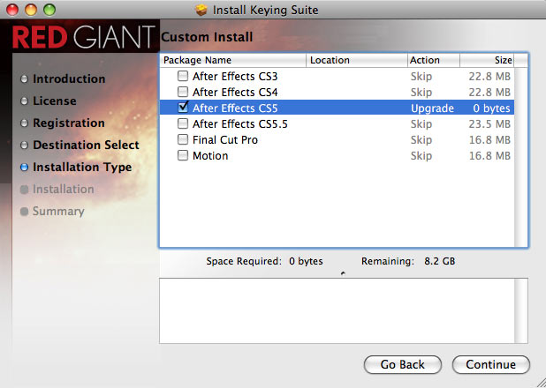
Task: Click the Remaining 8.2 GB value
Action: 439,261
